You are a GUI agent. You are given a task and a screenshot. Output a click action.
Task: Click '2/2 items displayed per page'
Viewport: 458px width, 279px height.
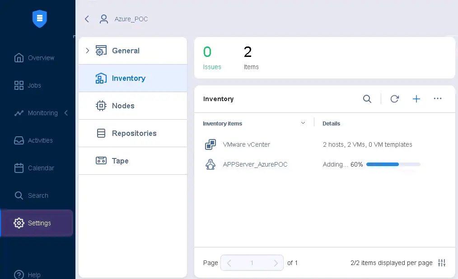[x=392, y=263]
